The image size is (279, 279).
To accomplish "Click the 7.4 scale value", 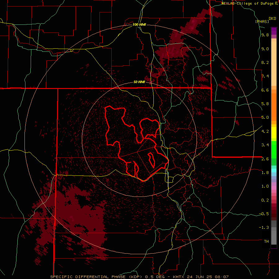I will pyautogui.click(x=265, y=76).
